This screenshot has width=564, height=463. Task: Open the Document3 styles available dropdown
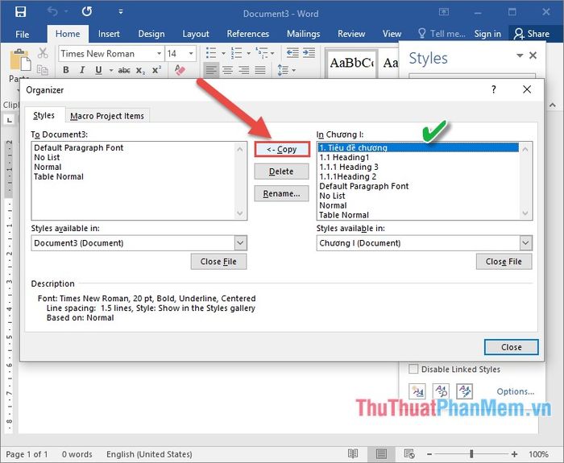(240, 243)
